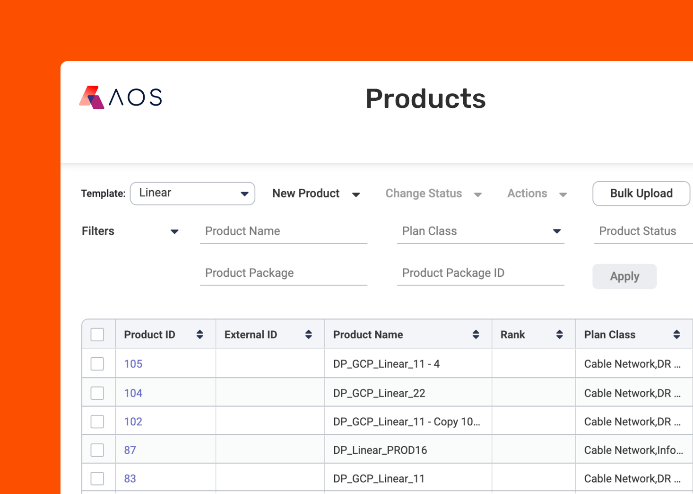Viewport: 693px width, 494px height.
Task: Sort by the Plan Class column
Action: click(x=678, y=334)
